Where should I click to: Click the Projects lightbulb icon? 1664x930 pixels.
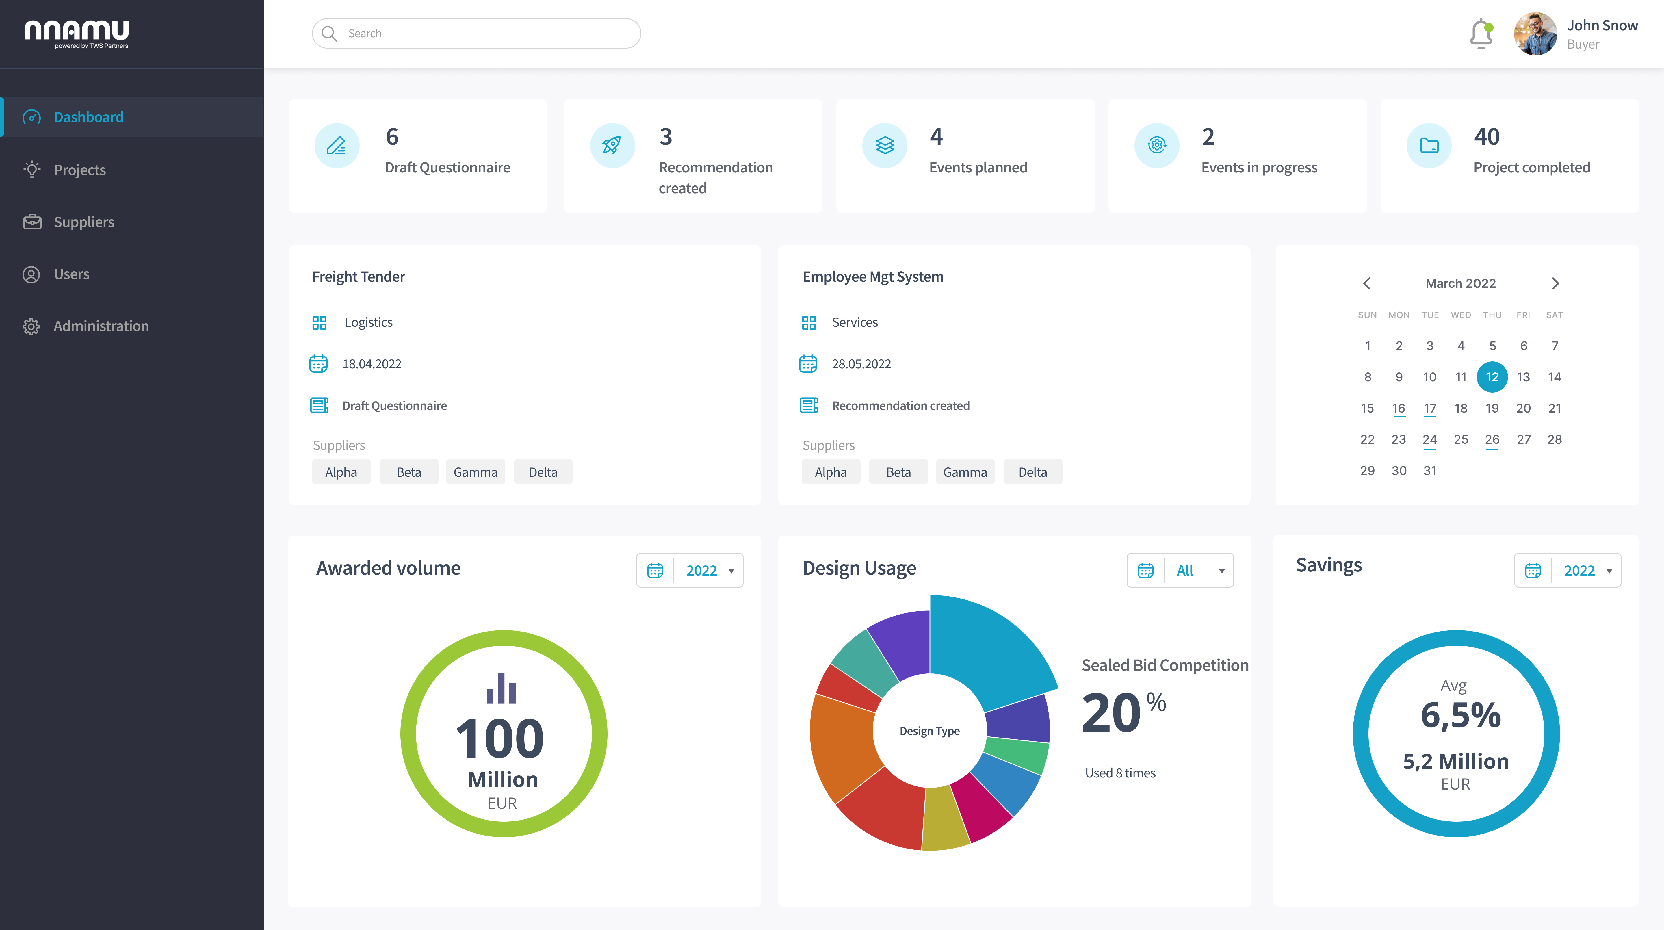pos(32,169)
